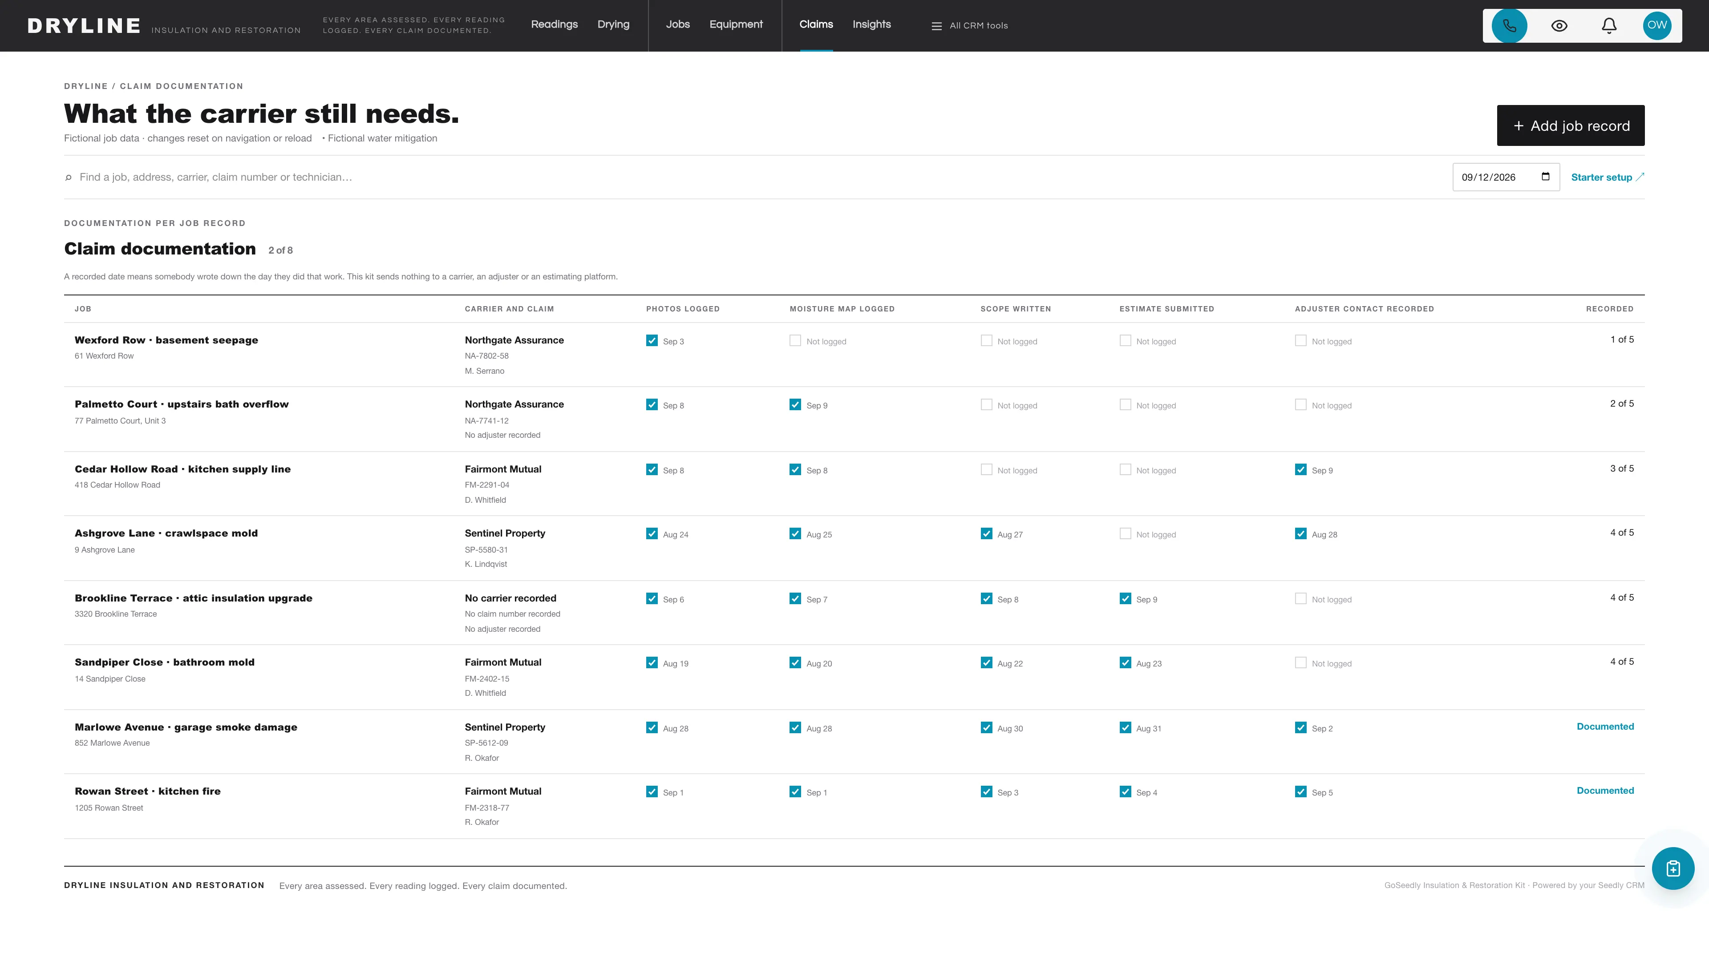Image resolution: width=1709 pixels, height=961 pixels.
Task: Click the Photos Logged column header
Action: click(683, 309)
